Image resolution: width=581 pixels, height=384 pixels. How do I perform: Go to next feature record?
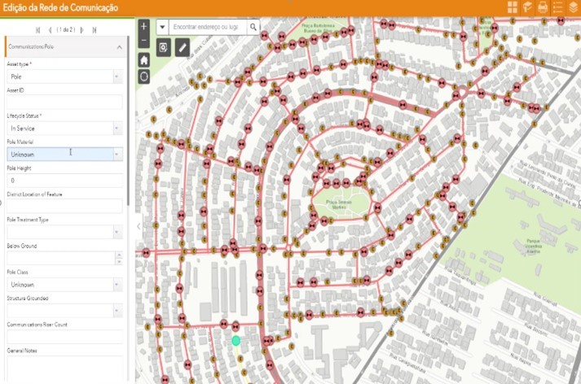tap(82, 30)
